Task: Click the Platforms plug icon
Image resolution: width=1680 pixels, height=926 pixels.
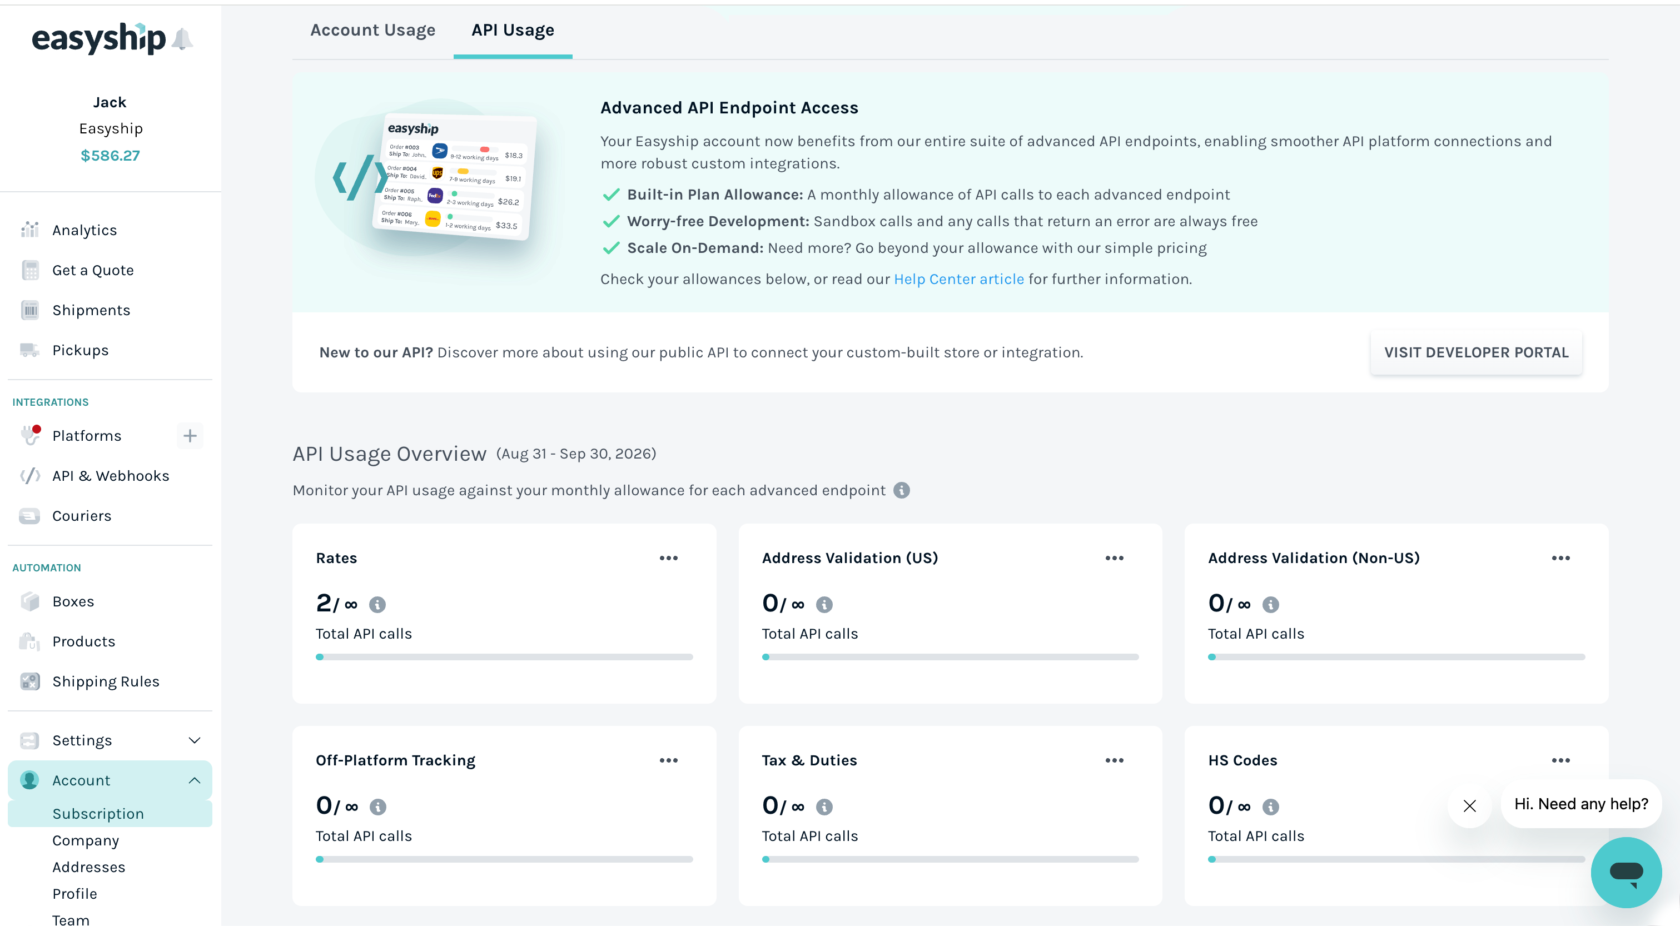Action: 30,436
